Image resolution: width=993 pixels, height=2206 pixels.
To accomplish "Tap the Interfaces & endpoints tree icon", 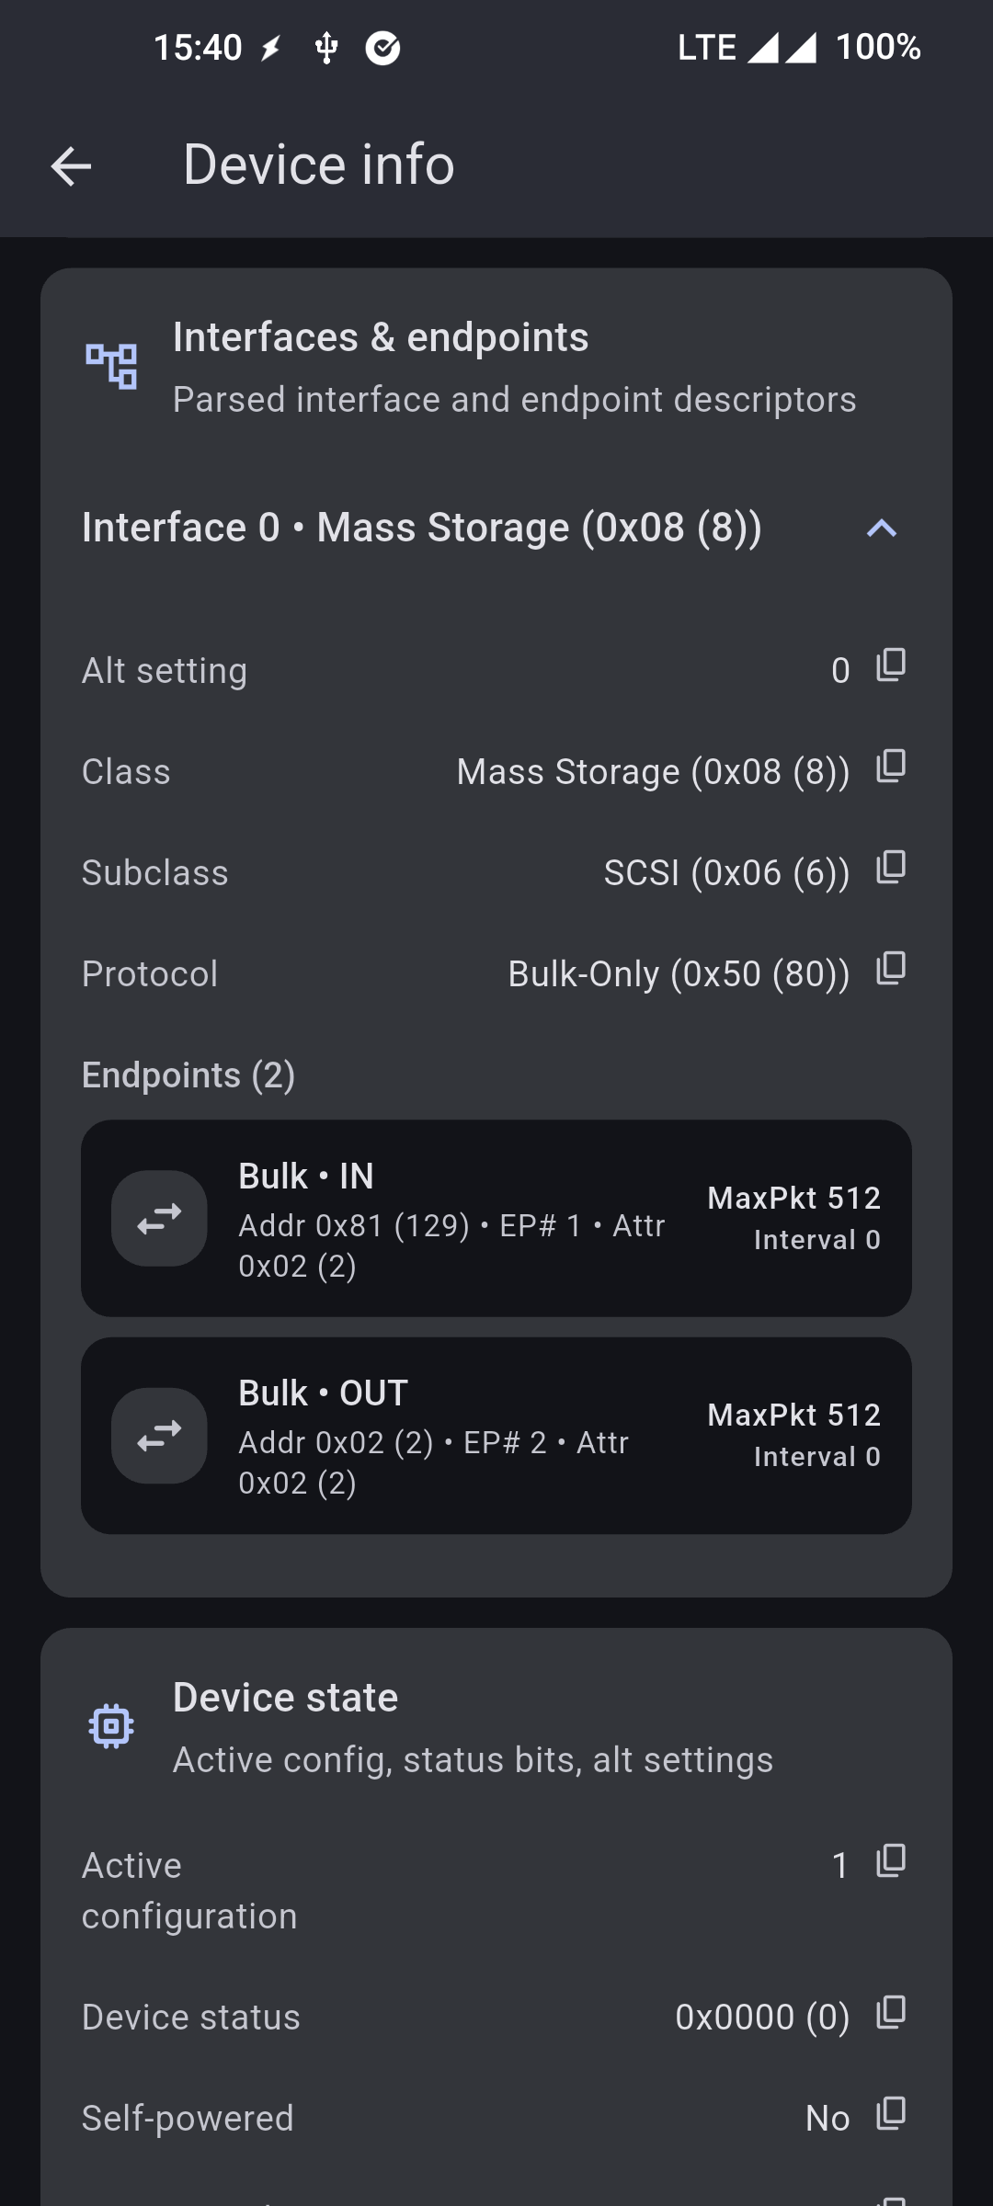I will pyautogui.click(x=111, y=366).
